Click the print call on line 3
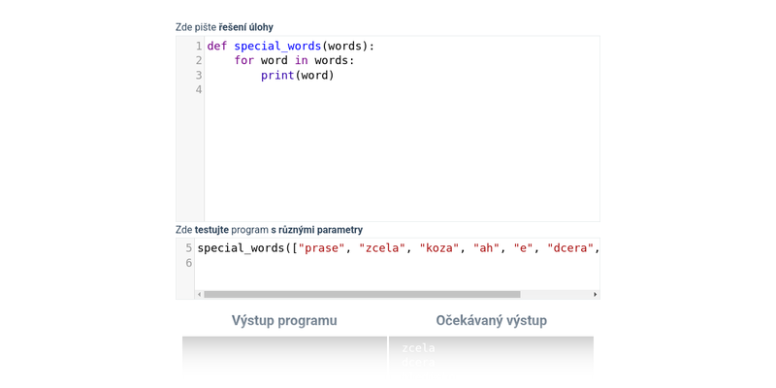 click(x=276, y=75)
